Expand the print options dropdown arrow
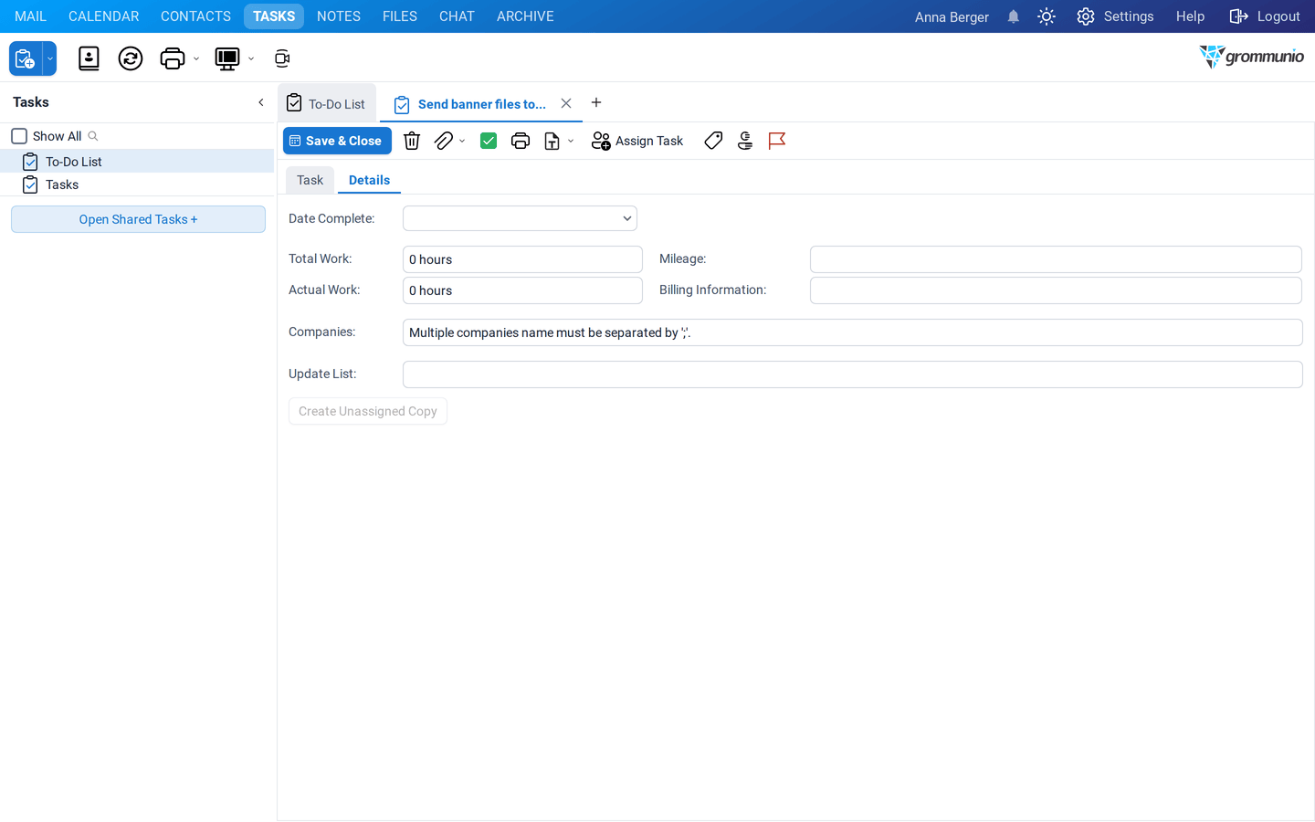 click(x=196, y=59)
